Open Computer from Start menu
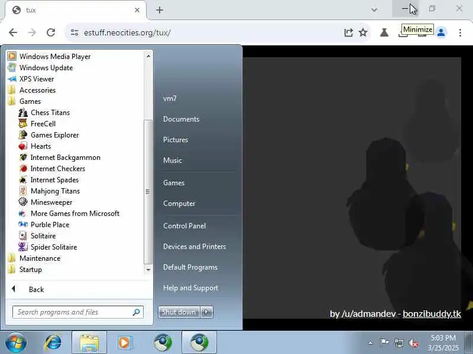Screen dimensions: 473x354 click(x=179, y=204)
